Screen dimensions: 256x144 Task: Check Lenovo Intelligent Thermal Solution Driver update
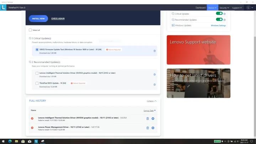coord(37,73)
